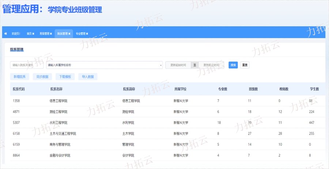The image size is (329, 169).
Task: Click the 专业数 column header
Action: [x=223, y=89]
